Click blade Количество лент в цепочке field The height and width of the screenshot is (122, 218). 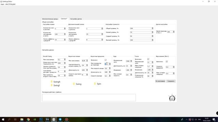pyautogui.click(x=60, y=28)
